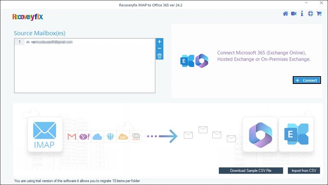Viewport: 328px width, 185px height.
Task: Add a source mailbox with plus icon
Action: 159,42
